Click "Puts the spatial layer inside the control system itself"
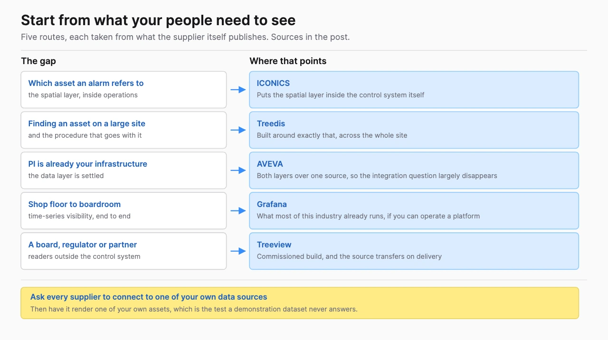The width and height of the screenshot is (608, 340). pyautogui.click(x=341, y=95)
